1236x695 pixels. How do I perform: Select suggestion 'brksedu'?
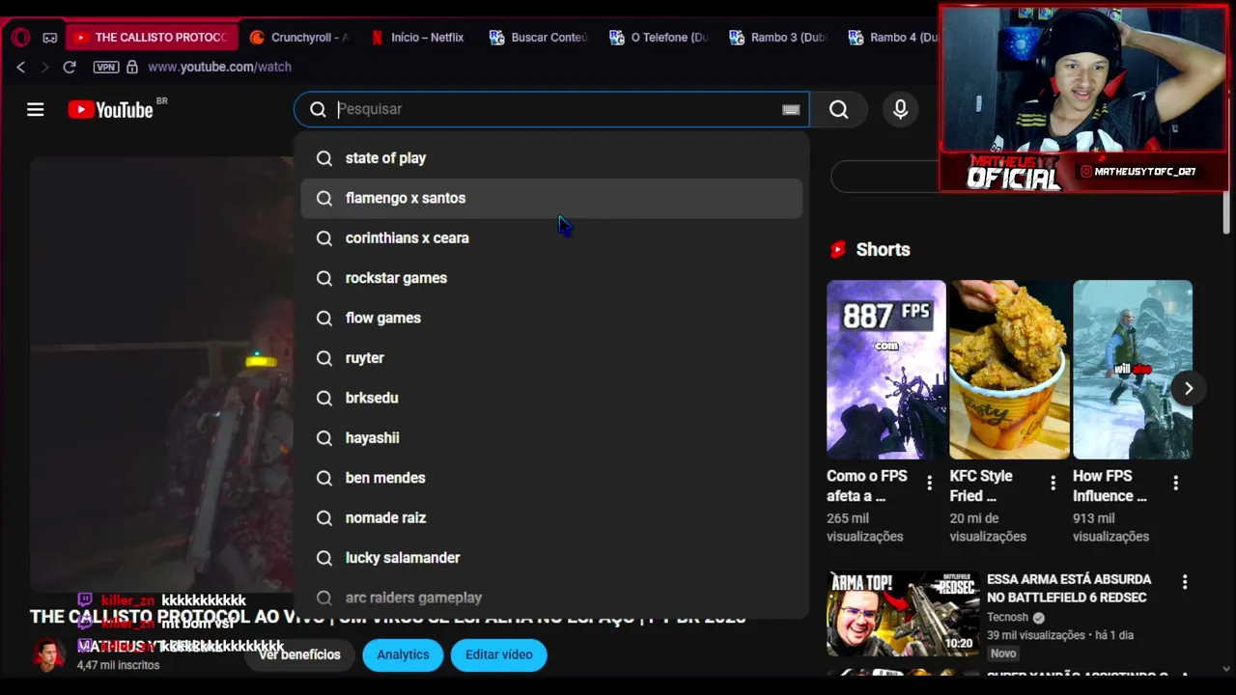point(551,398)
